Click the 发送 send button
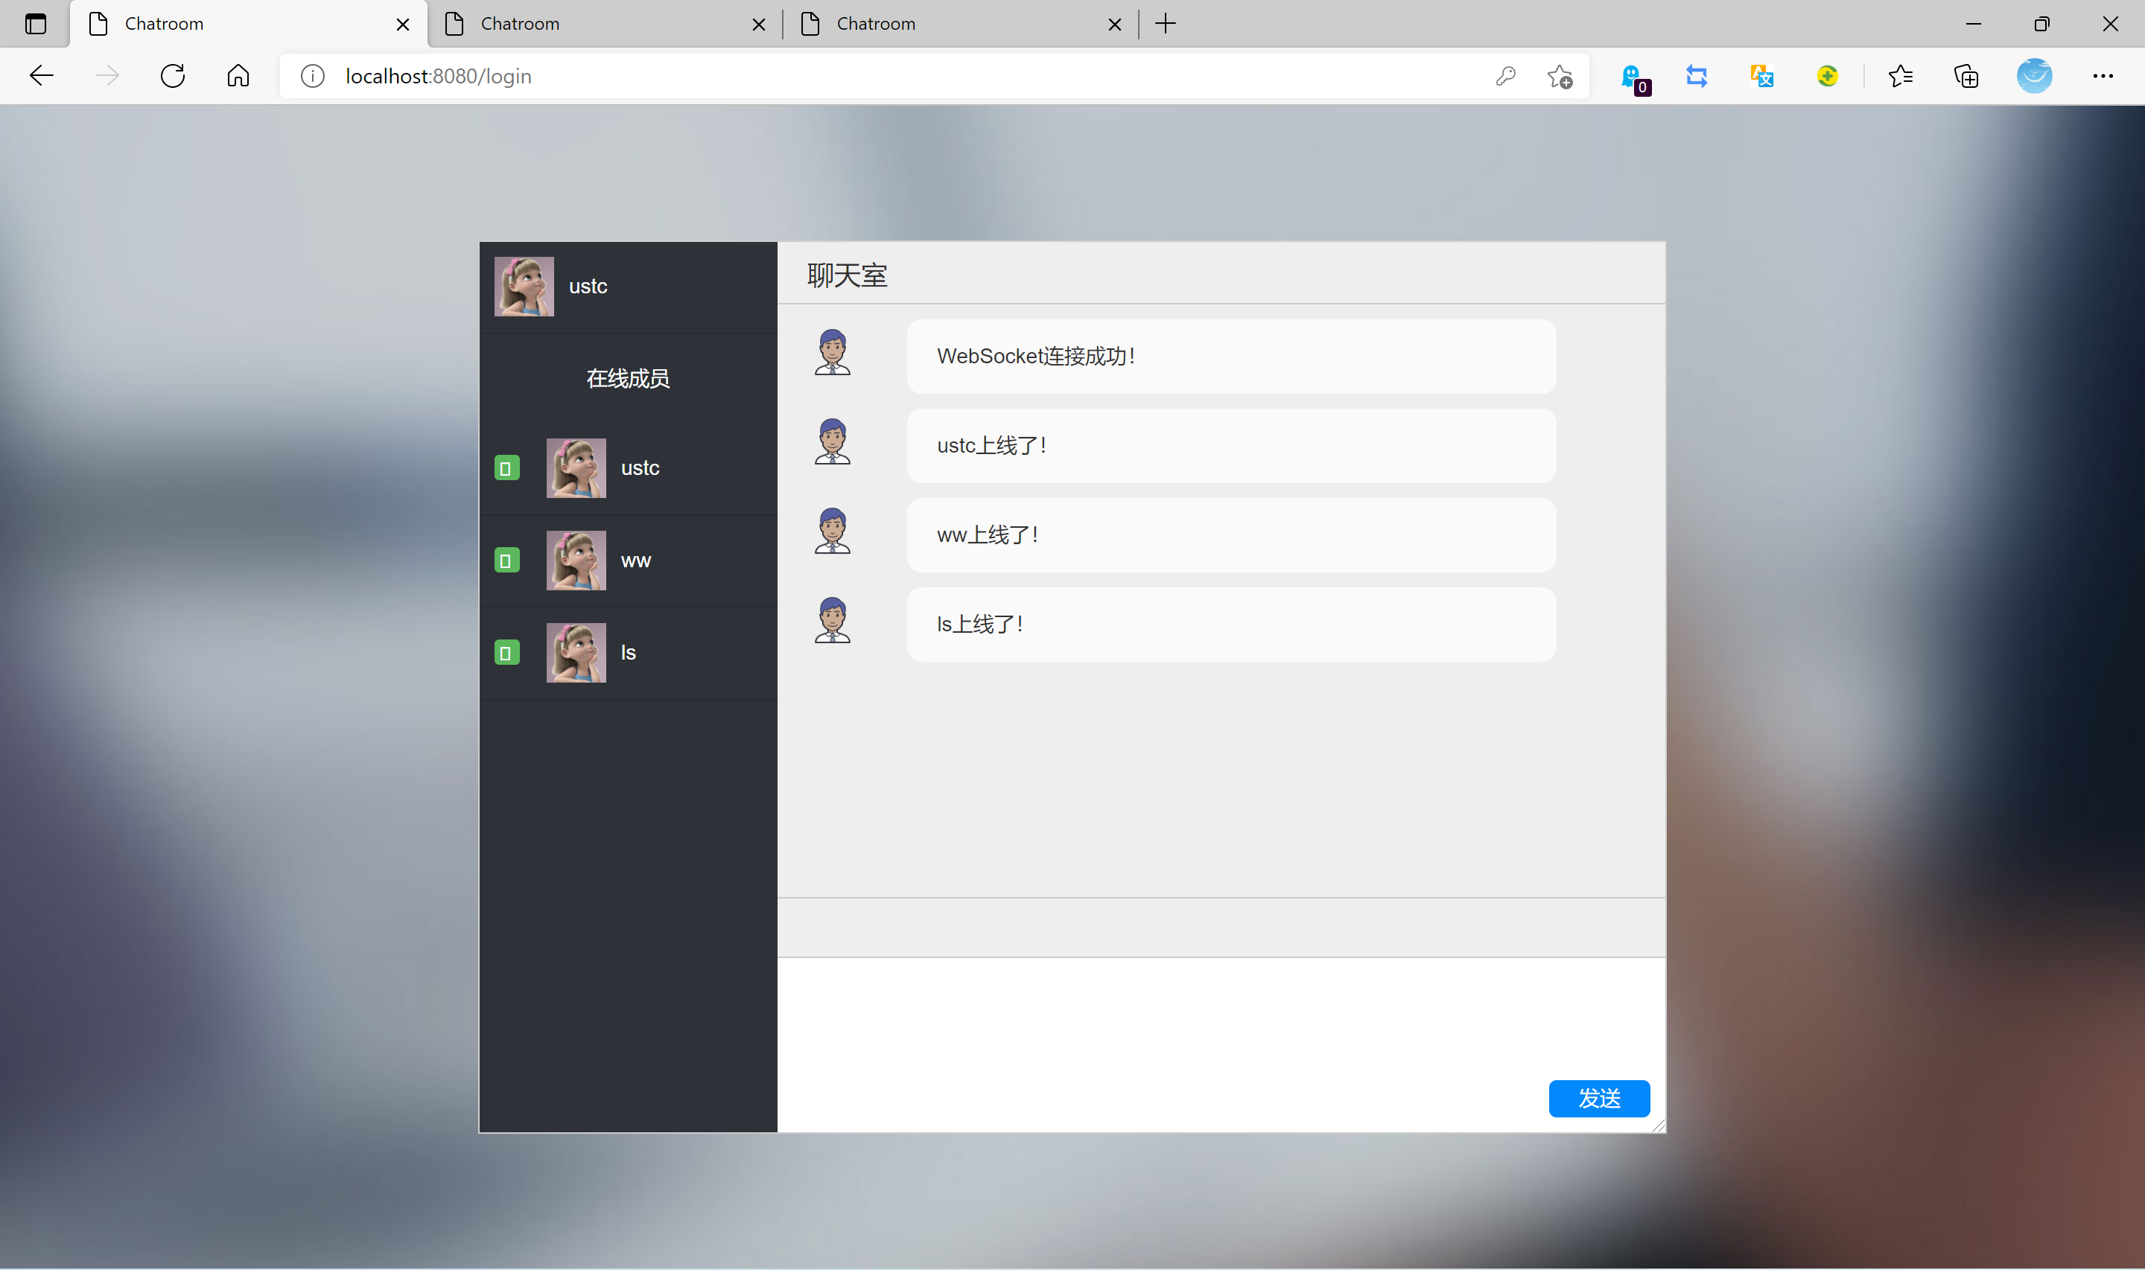The image size is (2145, 1270). coord(1599,1098)
